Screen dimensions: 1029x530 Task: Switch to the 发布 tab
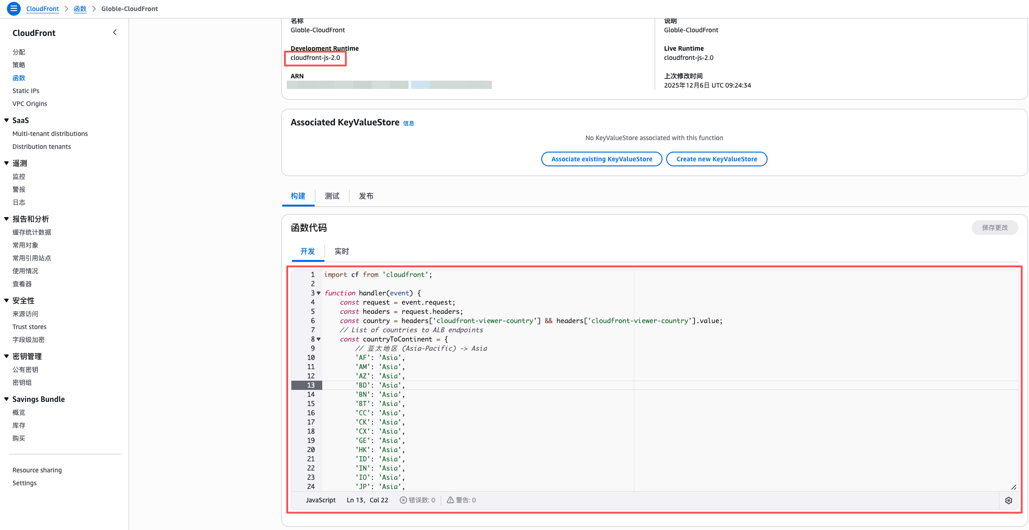[366, 196]
